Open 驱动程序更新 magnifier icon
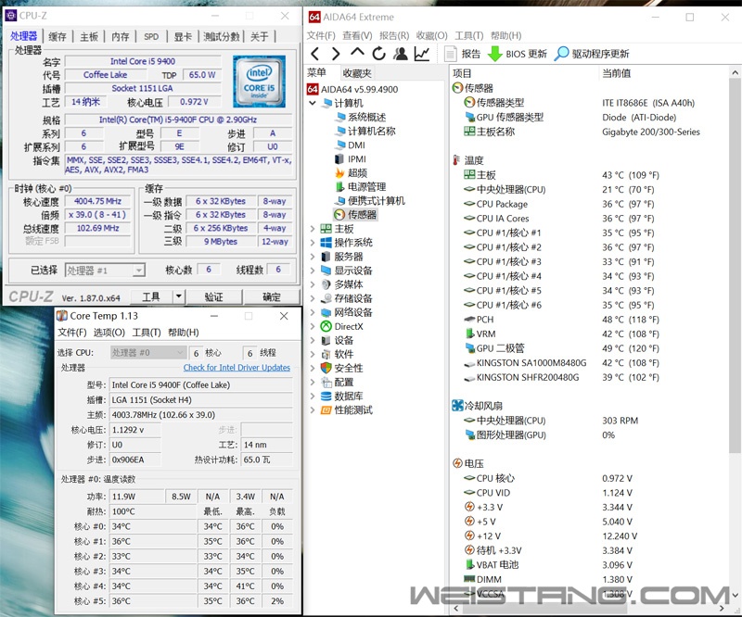 [x=561, y=54]
